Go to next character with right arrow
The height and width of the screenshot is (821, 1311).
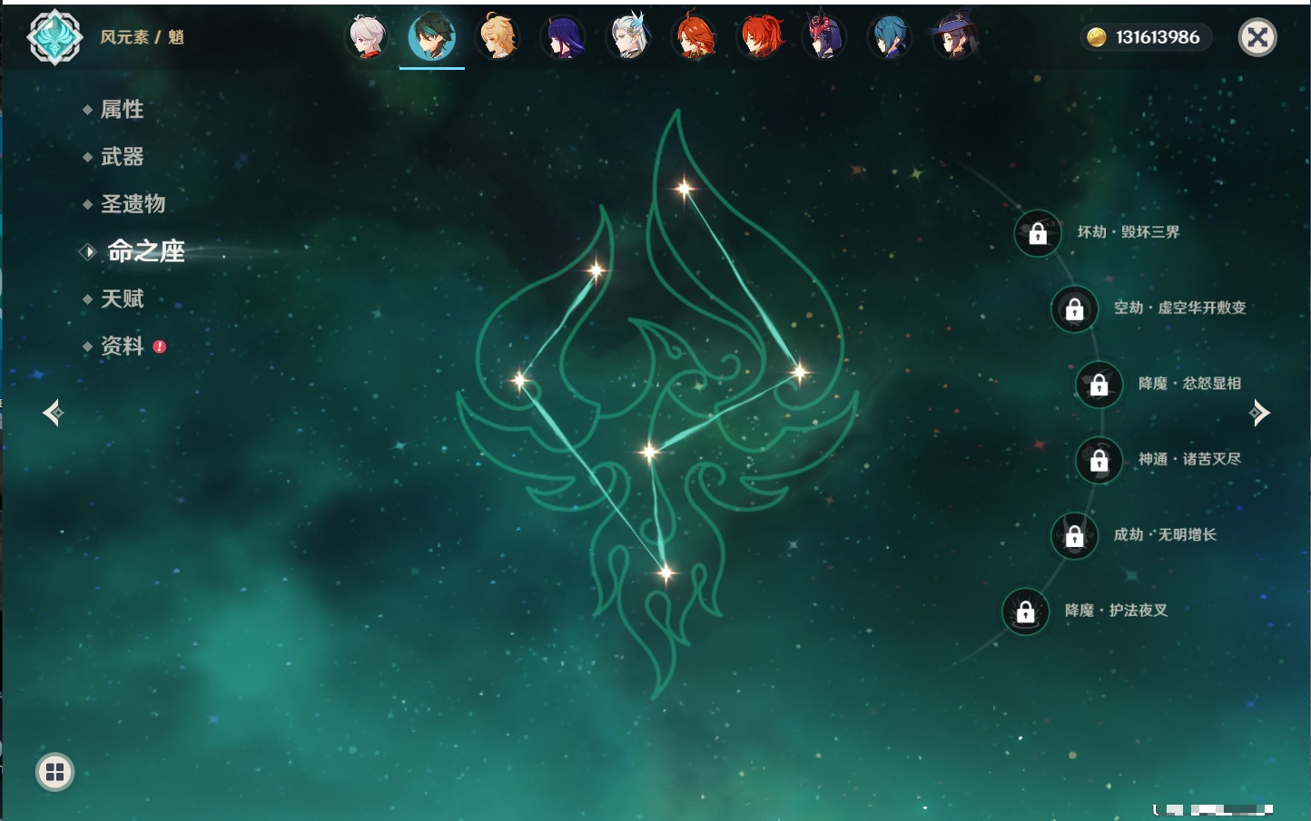tap(1259, 413)
